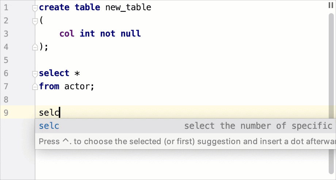This screenshot has height=180, width=336.
Task: Click line number 9 in the gutter
Action: pyautogui.click(x=6, y=113)
